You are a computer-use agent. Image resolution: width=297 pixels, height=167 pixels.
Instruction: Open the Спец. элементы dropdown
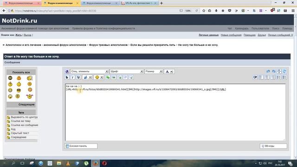click(x=90, y=71)
